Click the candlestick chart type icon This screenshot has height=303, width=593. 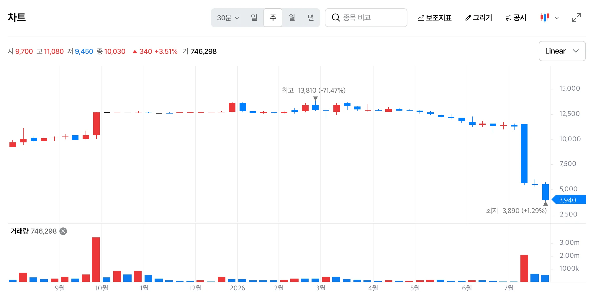545,18
